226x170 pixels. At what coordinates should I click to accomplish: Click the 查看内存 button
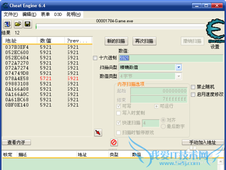point(16,142)
